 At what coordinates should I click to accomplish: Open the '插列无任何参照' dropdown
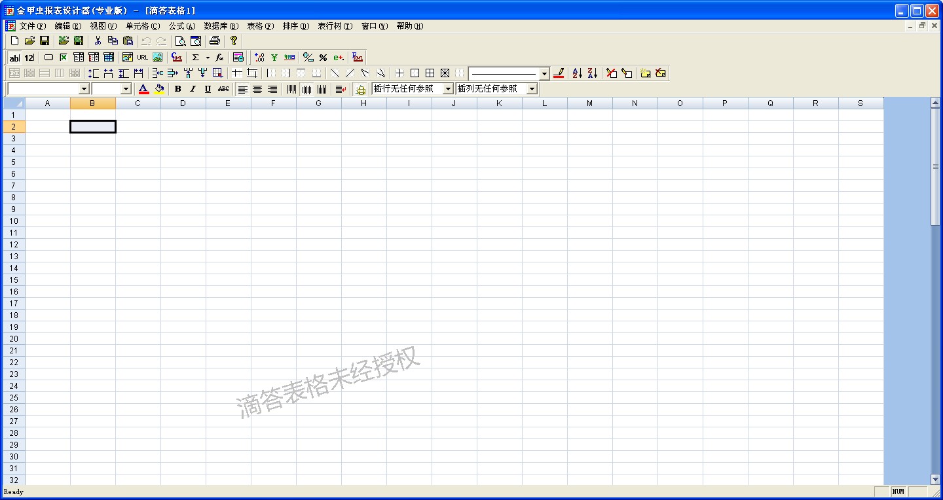(532, 89)
